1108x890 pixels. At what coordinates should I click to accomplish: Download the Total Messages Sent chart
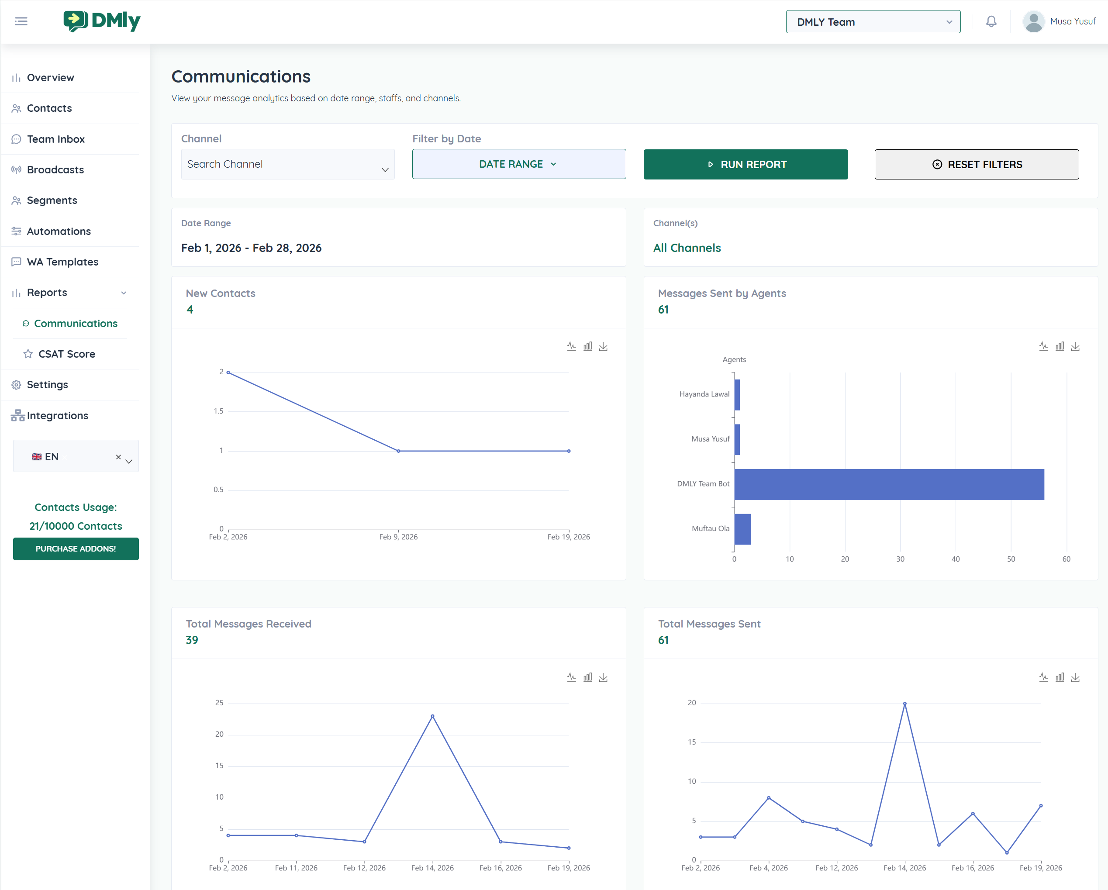coord(1075,678)
